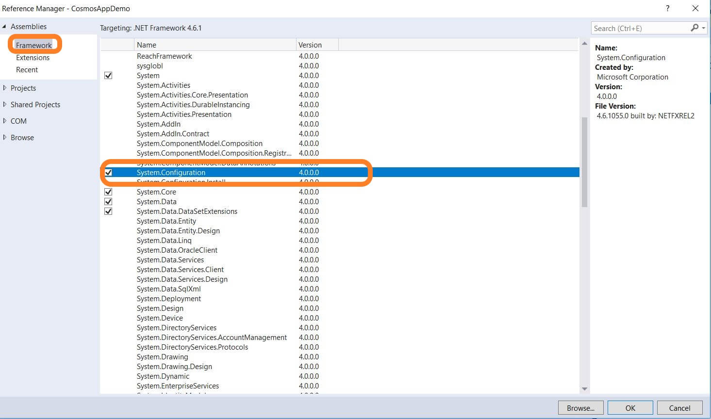Collapse the Assemblies tree node
Screen dimensions: 711x419
pyautogui.click(x=4, y=27)
